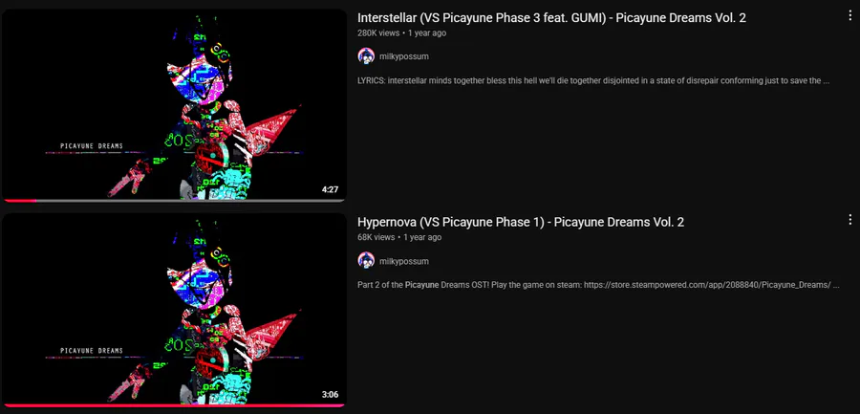Click the 280K views text
The height and width of the screenshot is (414, 860).
click(378, 33)
